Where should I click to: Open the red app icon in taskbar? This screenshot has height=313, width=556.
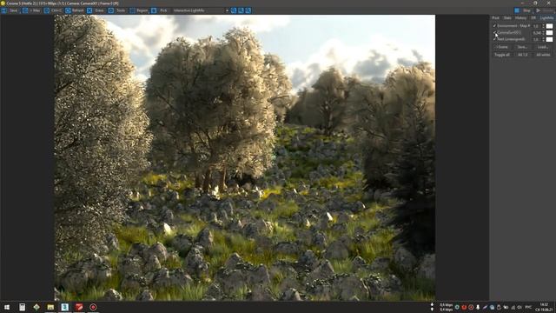pos(79,307)
